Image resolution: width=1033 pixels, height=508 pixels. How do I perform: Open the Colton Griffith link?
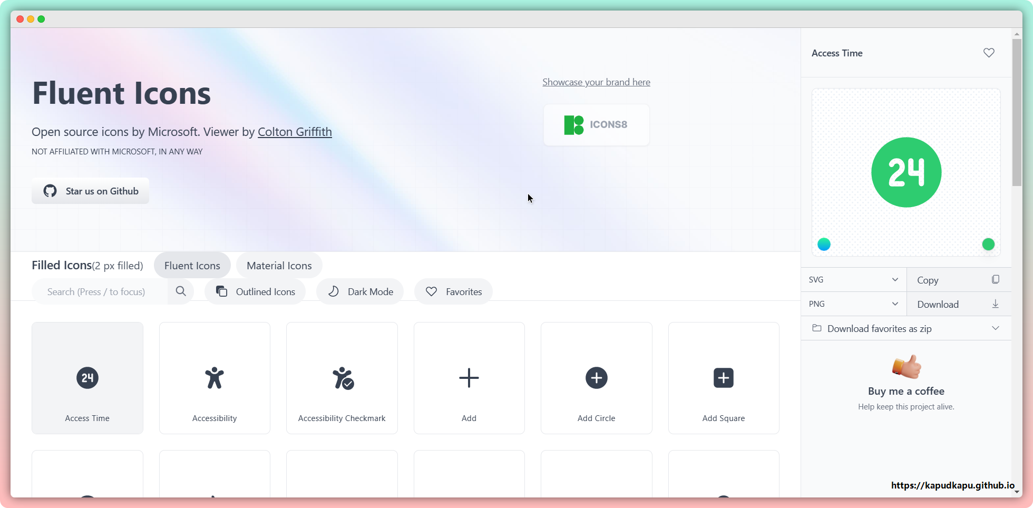pos(295,132)
